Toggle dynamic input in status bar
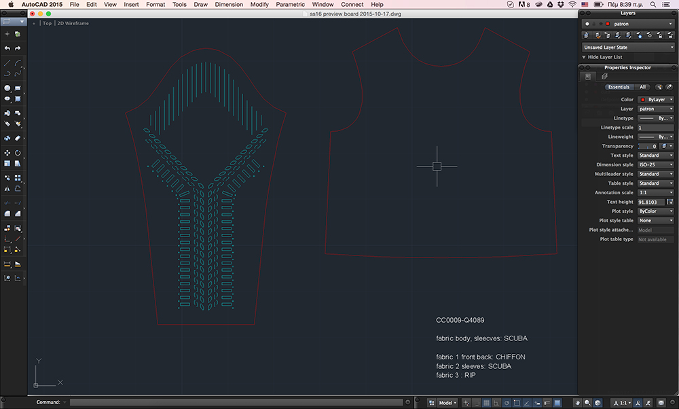The image size is (679, 409). click(x=537, y=403)
